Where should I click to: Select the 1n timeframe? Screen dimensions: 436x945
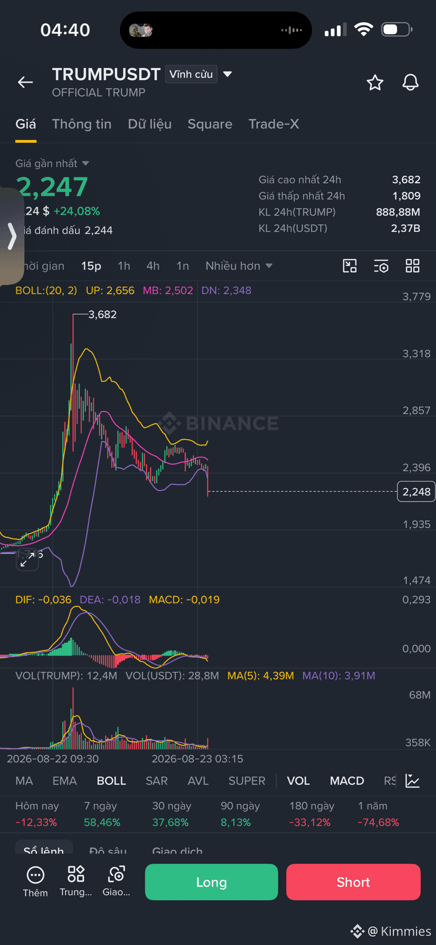182,266
